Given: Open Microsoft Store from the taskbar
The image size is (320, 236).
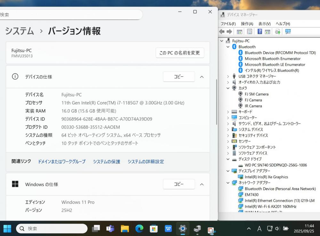Looking at the screenshot, I should (x=154, y=228).
